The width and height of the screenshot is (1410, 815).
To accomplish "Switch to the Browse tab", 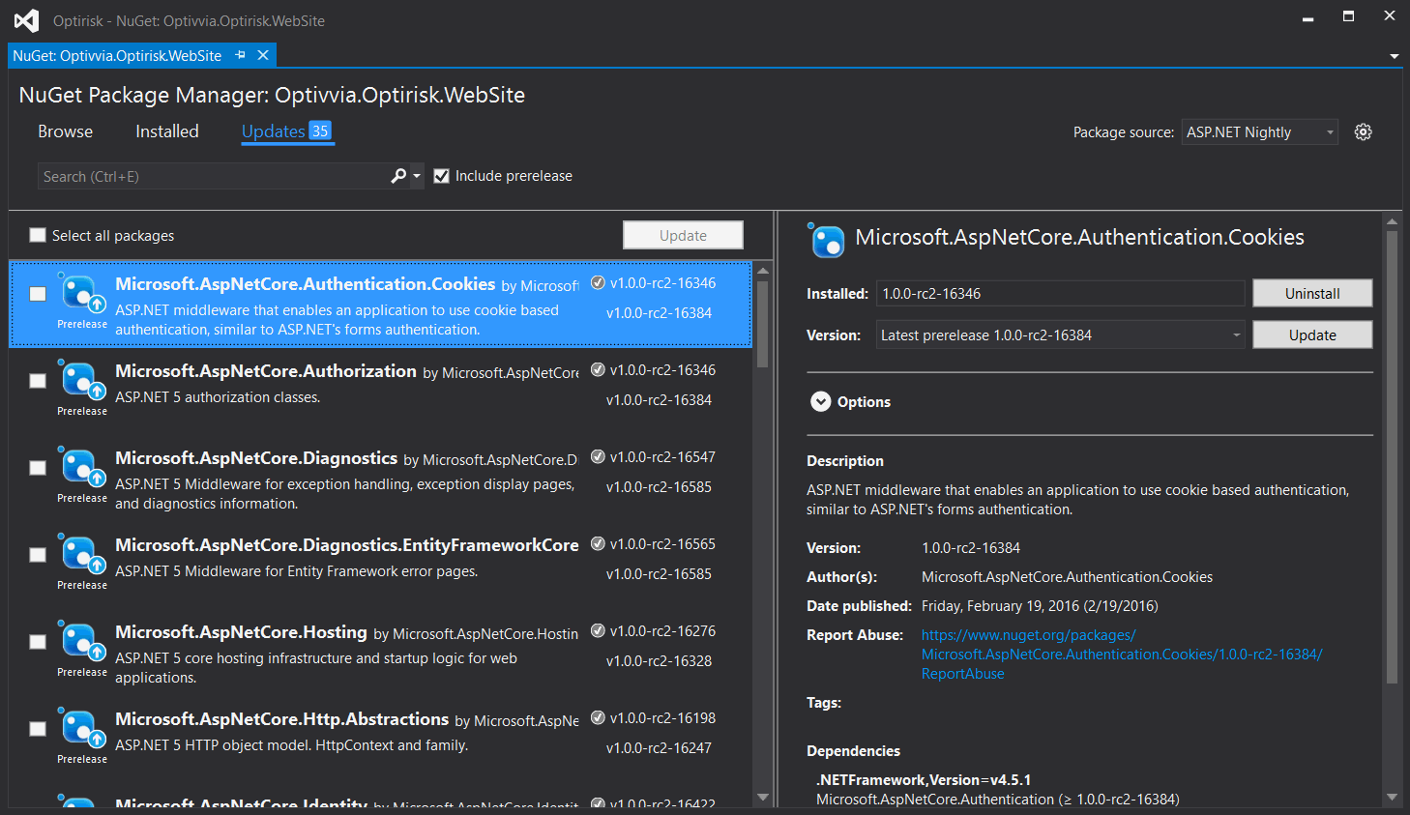I will pos(66,131).
